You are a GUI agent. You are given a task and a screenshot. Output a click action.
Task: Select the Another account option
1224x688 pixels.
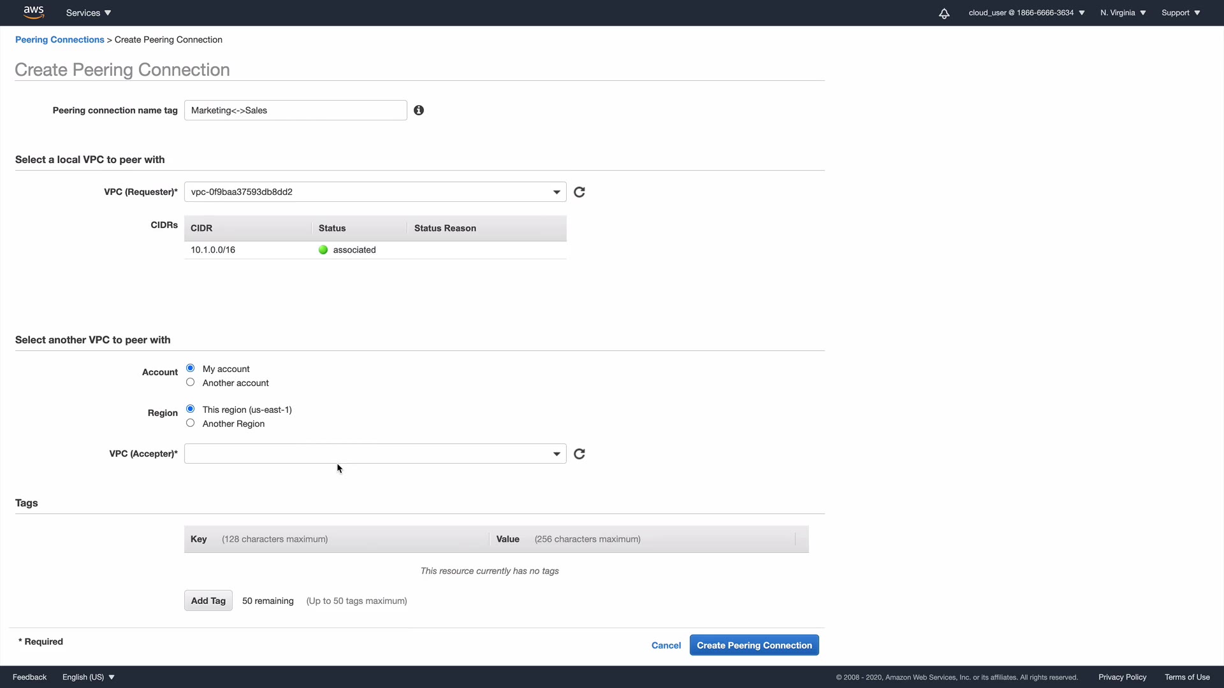click(x=191, y=382)
